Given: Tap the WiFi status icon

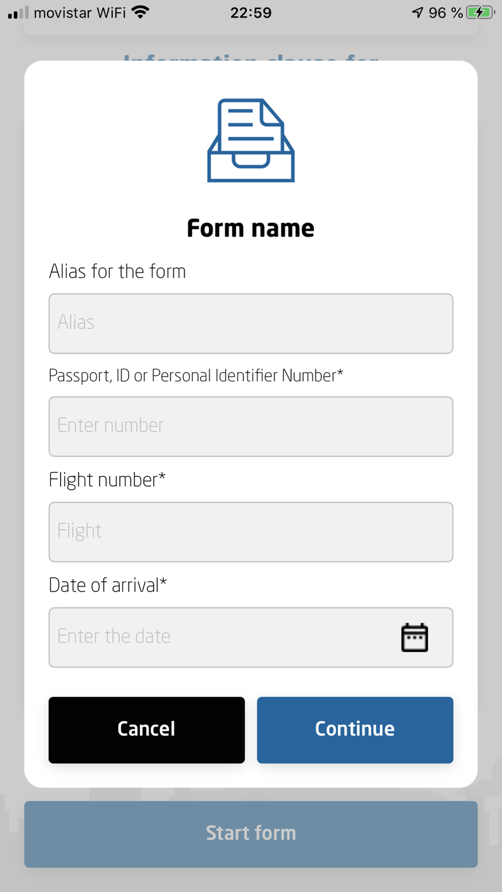Looking at the screenshot, I should [141, 12].
